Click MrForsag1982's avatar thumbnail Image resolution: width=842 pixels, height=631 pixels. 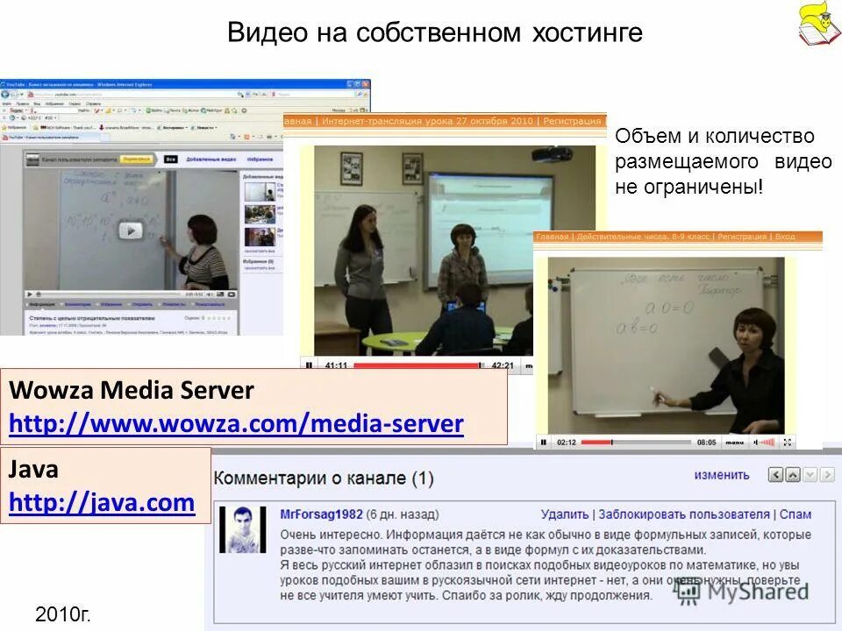coord(242,519)
